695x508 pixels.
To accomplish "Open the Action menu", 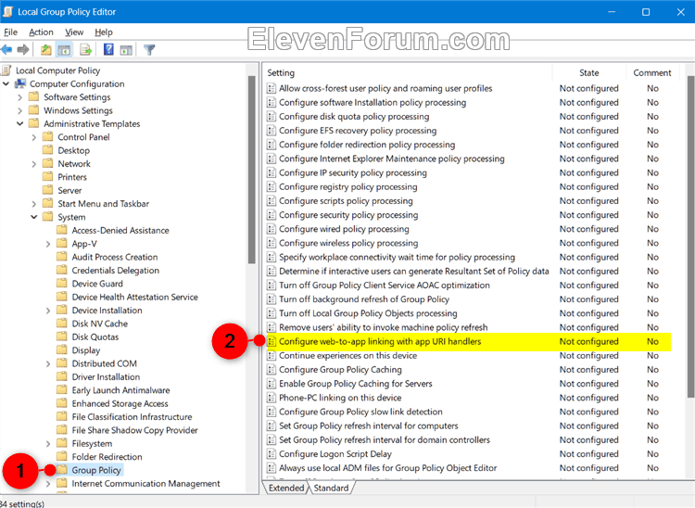I will [41, 32].
